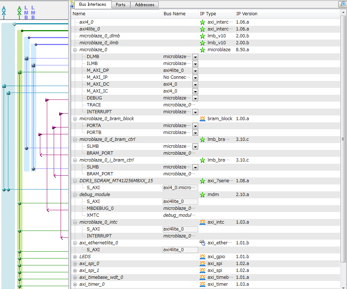Open the PORTA bus name dropdown

click(195, 126)
